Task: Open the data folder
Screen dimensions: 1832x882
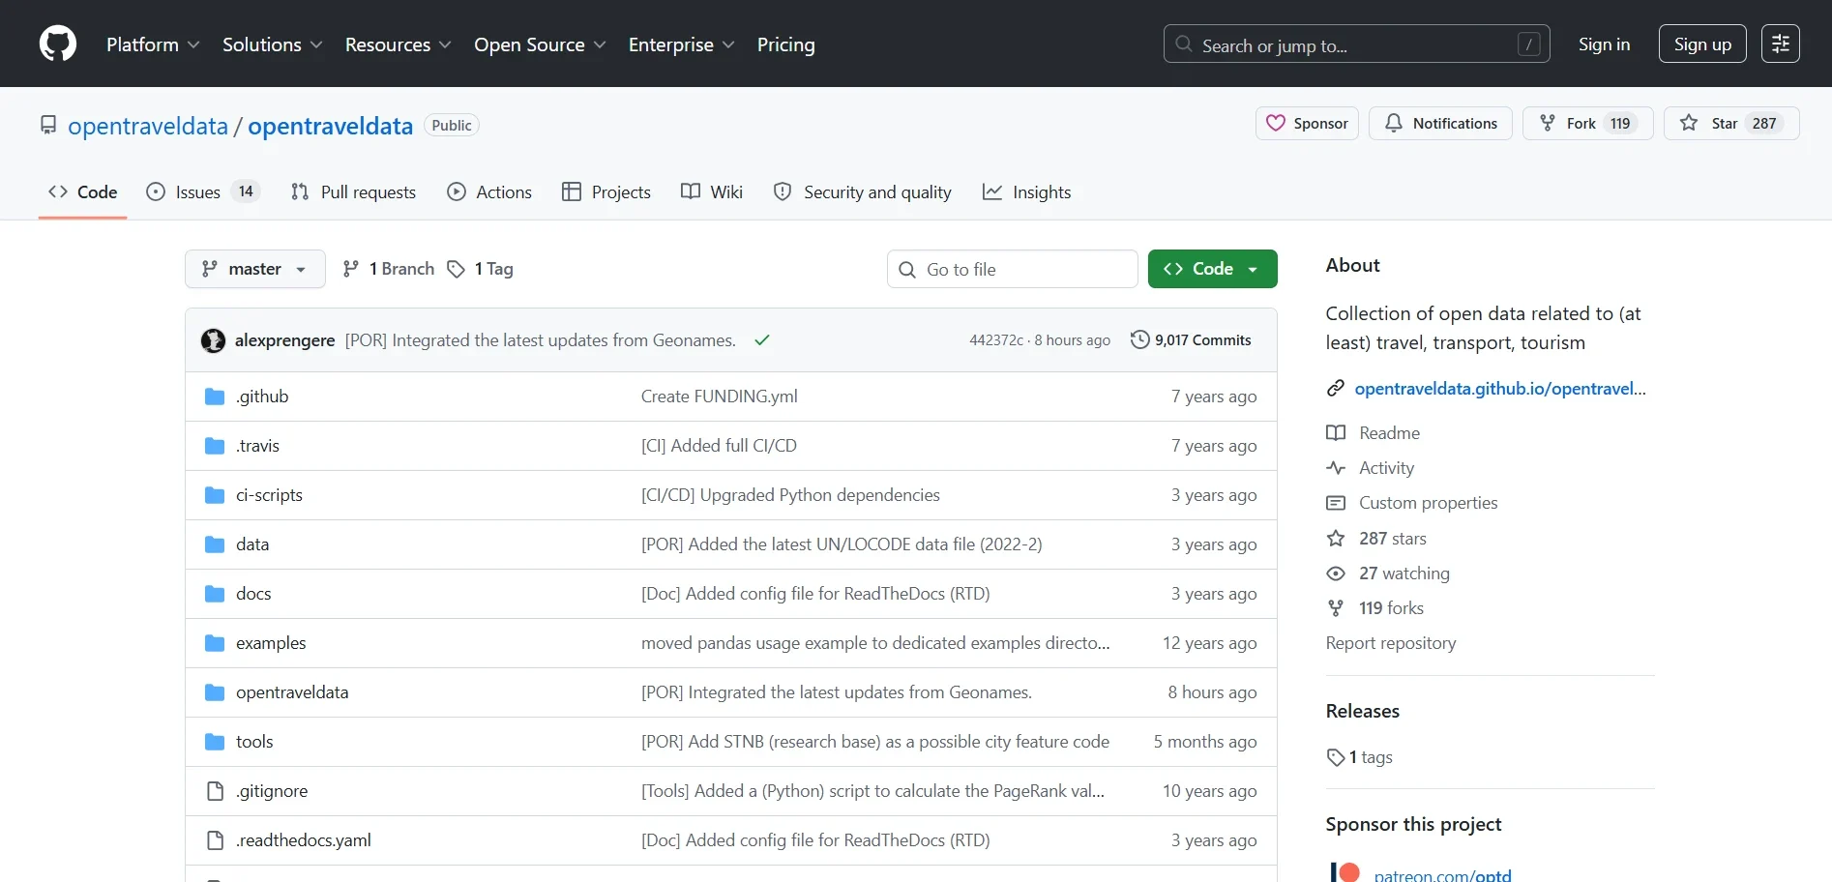Action: [x=252, y=544]
